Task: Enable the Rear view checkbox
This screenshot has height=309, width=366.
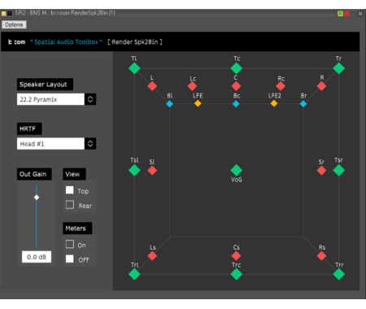Action: click(70, 204)
